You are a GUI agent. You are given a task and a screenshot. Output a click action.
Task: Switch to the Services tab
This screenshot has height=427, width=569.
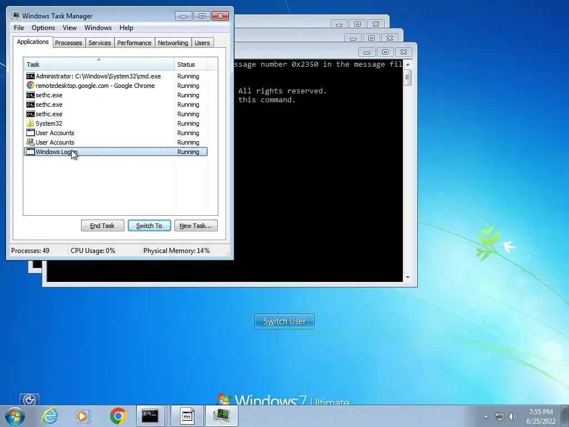(x=100, y=43)
